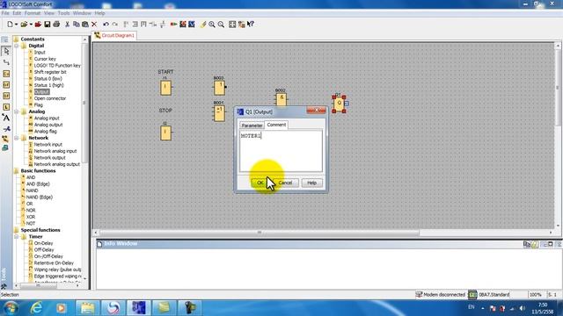The width and height of the screenshot is (563, 316).
Task: Select the Connect wiring tool in the sidebar
Action: pos(6,62)
